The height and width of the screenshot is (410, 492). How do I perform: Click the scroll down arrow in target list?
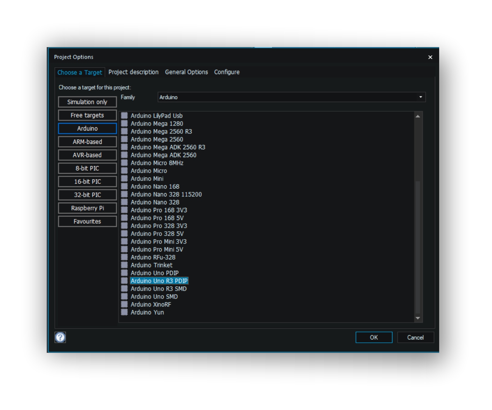tap(418, 318)
